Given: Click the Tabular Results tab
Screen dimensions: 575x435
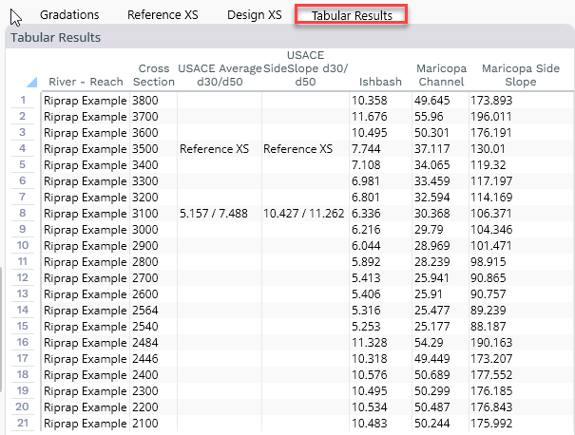Looking at the screenshot, I should [352, 15].
